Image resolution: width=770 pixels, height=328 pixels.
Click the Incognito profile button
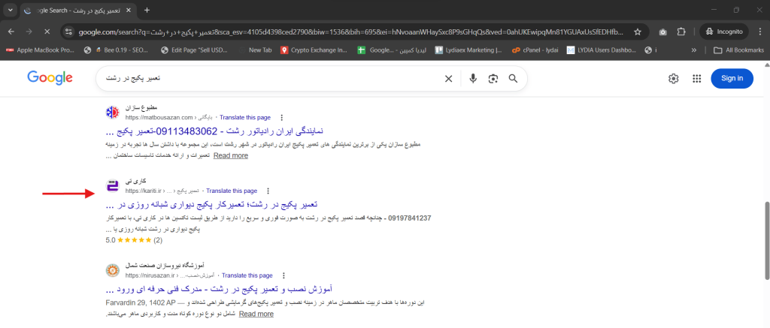(724, 32)
